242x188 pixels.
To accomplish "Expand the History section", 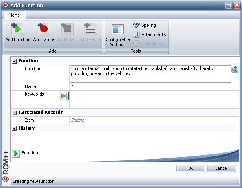I will tap(15, 128).
